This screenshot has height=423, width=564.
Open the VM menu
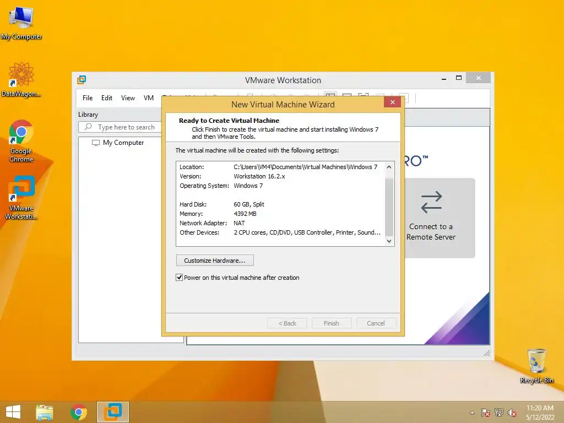point(149,98)
